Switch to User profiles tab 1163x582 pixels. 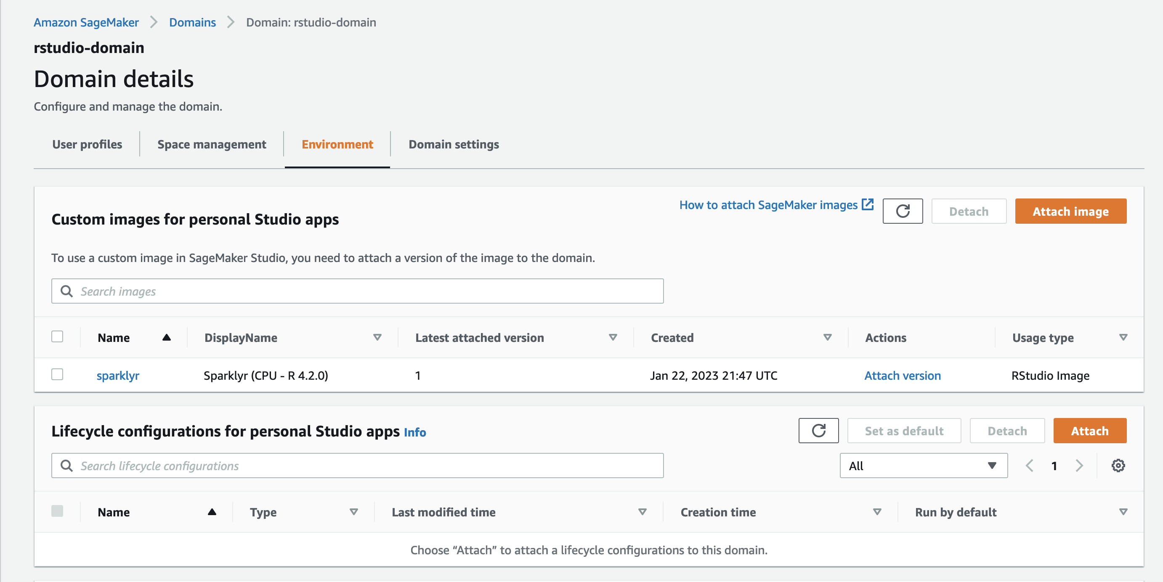point(87,144)
